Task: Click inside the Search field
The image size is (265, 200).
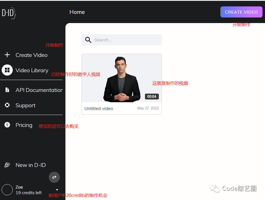Action: tap(122, 40)
